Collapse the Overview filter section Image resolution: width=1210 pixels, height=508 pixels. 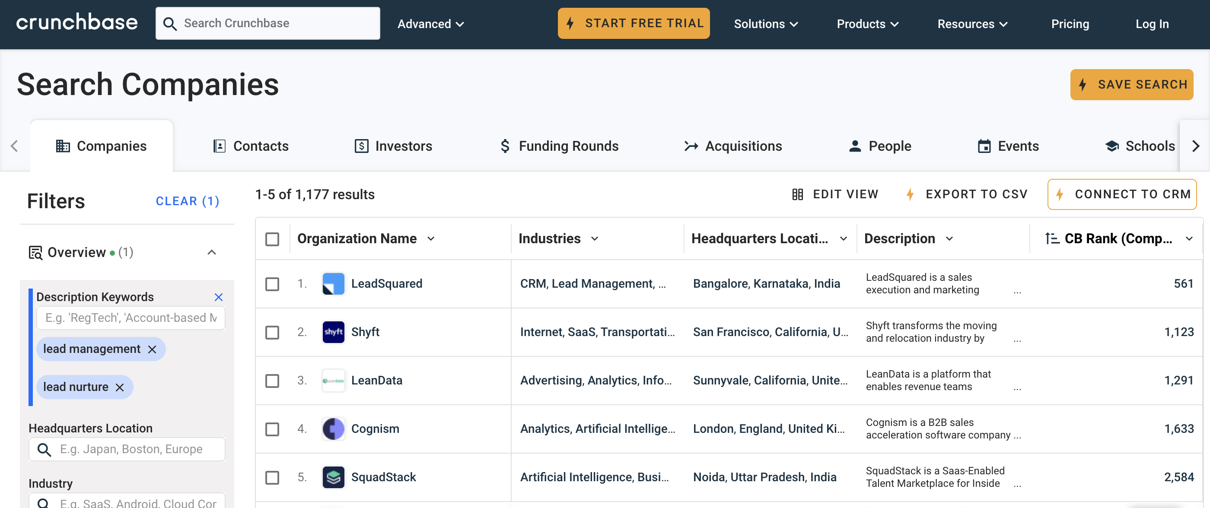212,253
